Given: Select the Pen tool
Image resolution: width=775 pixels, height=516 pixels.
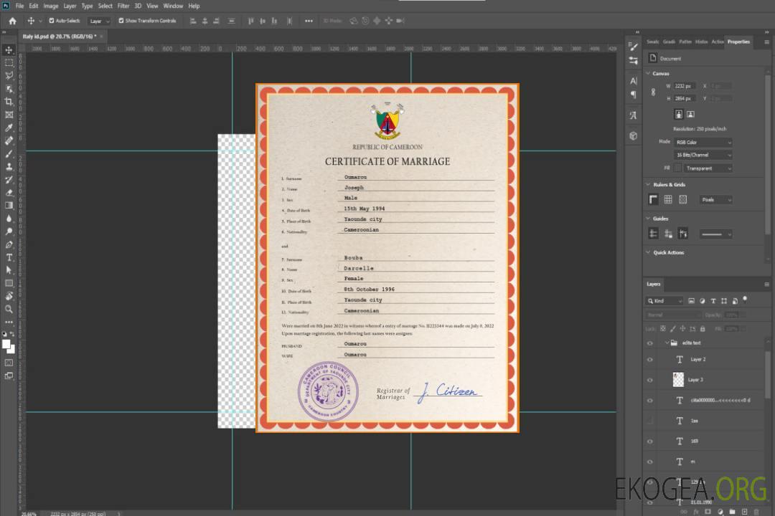Looking at the screenshot, I should click(9, 244).
